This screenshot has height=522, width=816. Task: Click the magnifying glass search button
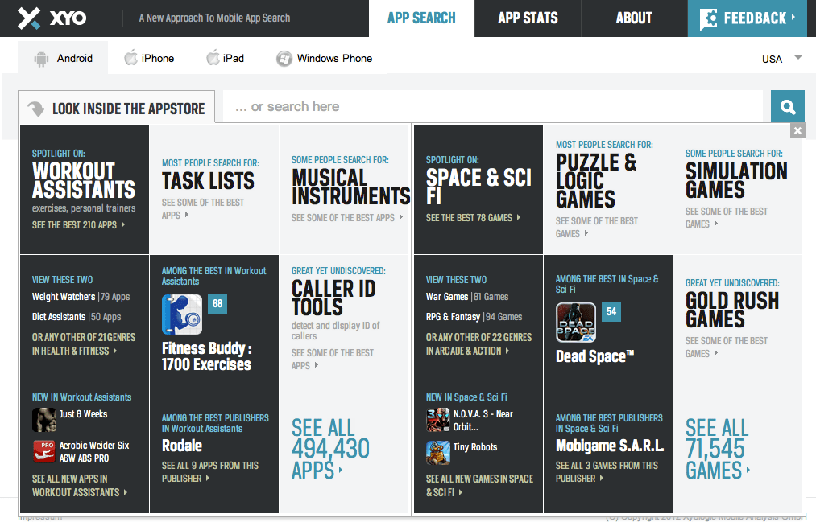point(787,107)
